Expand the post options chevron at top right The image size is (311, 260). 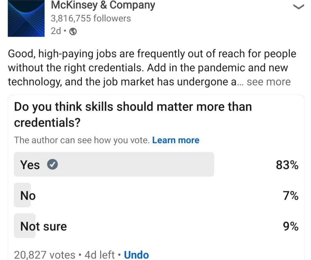(x=299, y=7)
